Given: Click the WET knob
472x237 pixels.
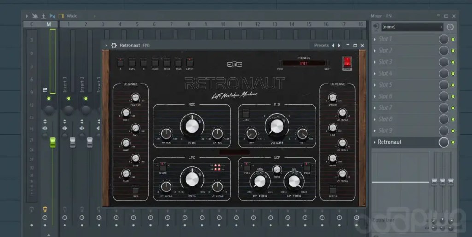Looking at the screenshot, I should [302, 134].
